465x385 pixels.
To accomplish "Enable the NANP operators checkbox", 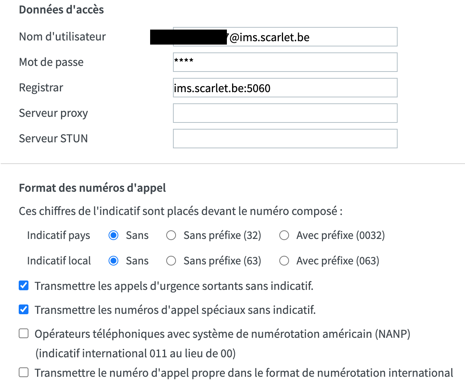I will click(24, 333).
